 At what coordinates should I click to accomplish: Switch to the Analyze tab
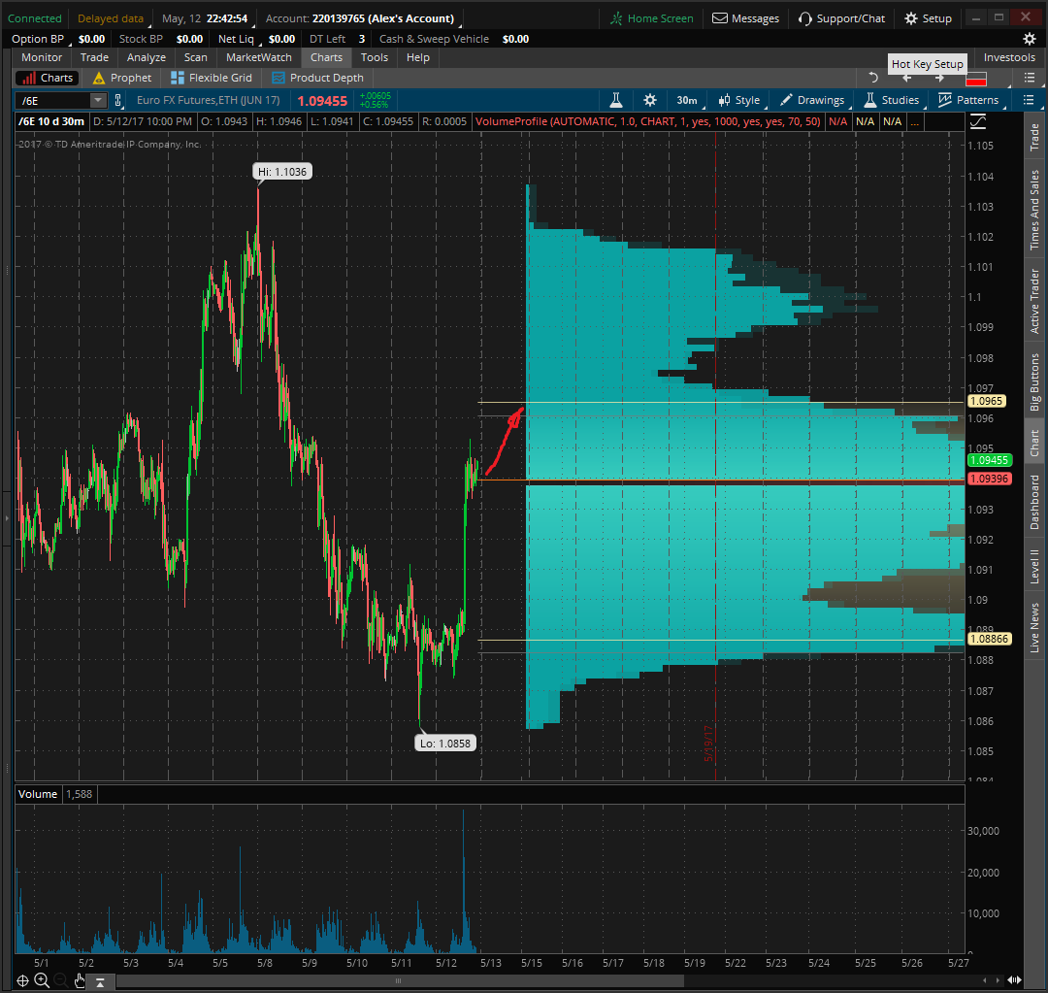147,57
